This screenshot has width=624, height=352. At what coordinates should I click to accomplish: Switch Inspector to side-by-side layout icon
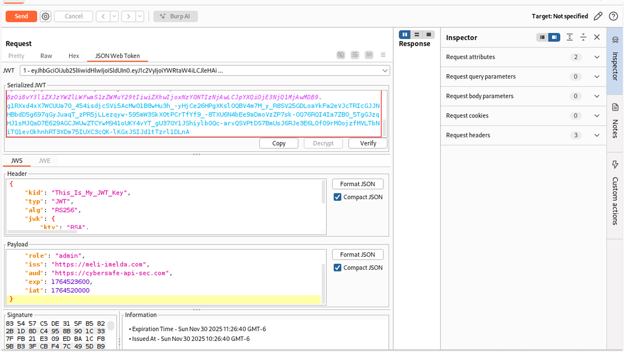point(554,37)
